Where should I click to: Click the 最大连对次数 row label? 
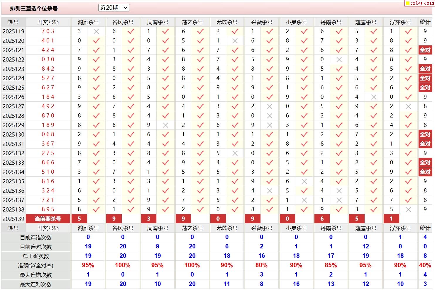(36, 284)
